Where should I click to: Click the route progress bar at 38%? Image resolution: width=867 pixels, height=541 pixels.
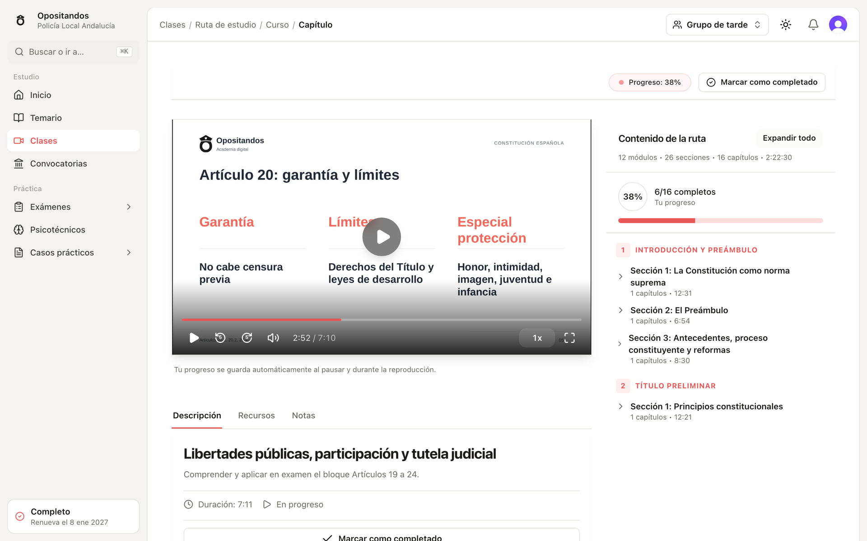coord(720,220)
